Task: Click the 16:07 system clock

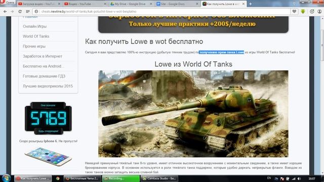Action: (312, 178)
